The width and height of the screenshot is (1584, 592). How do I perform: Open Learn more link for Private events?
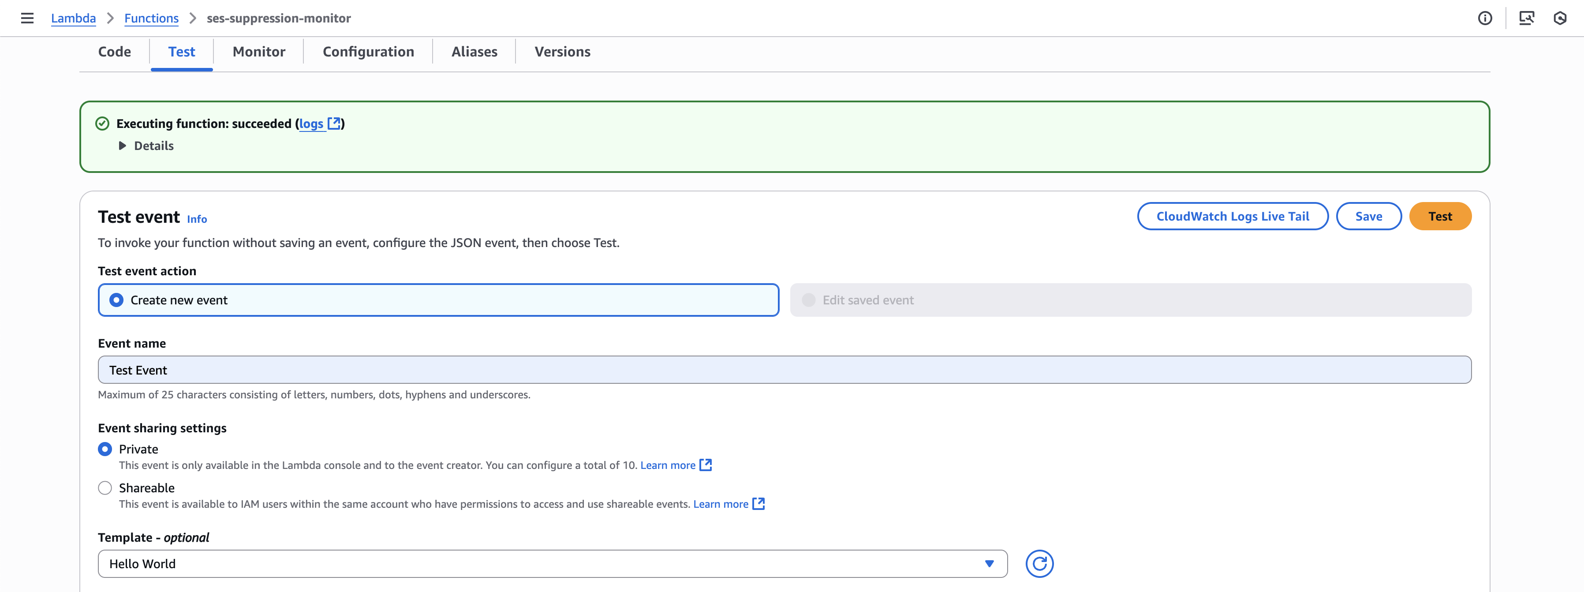(668, 465)
